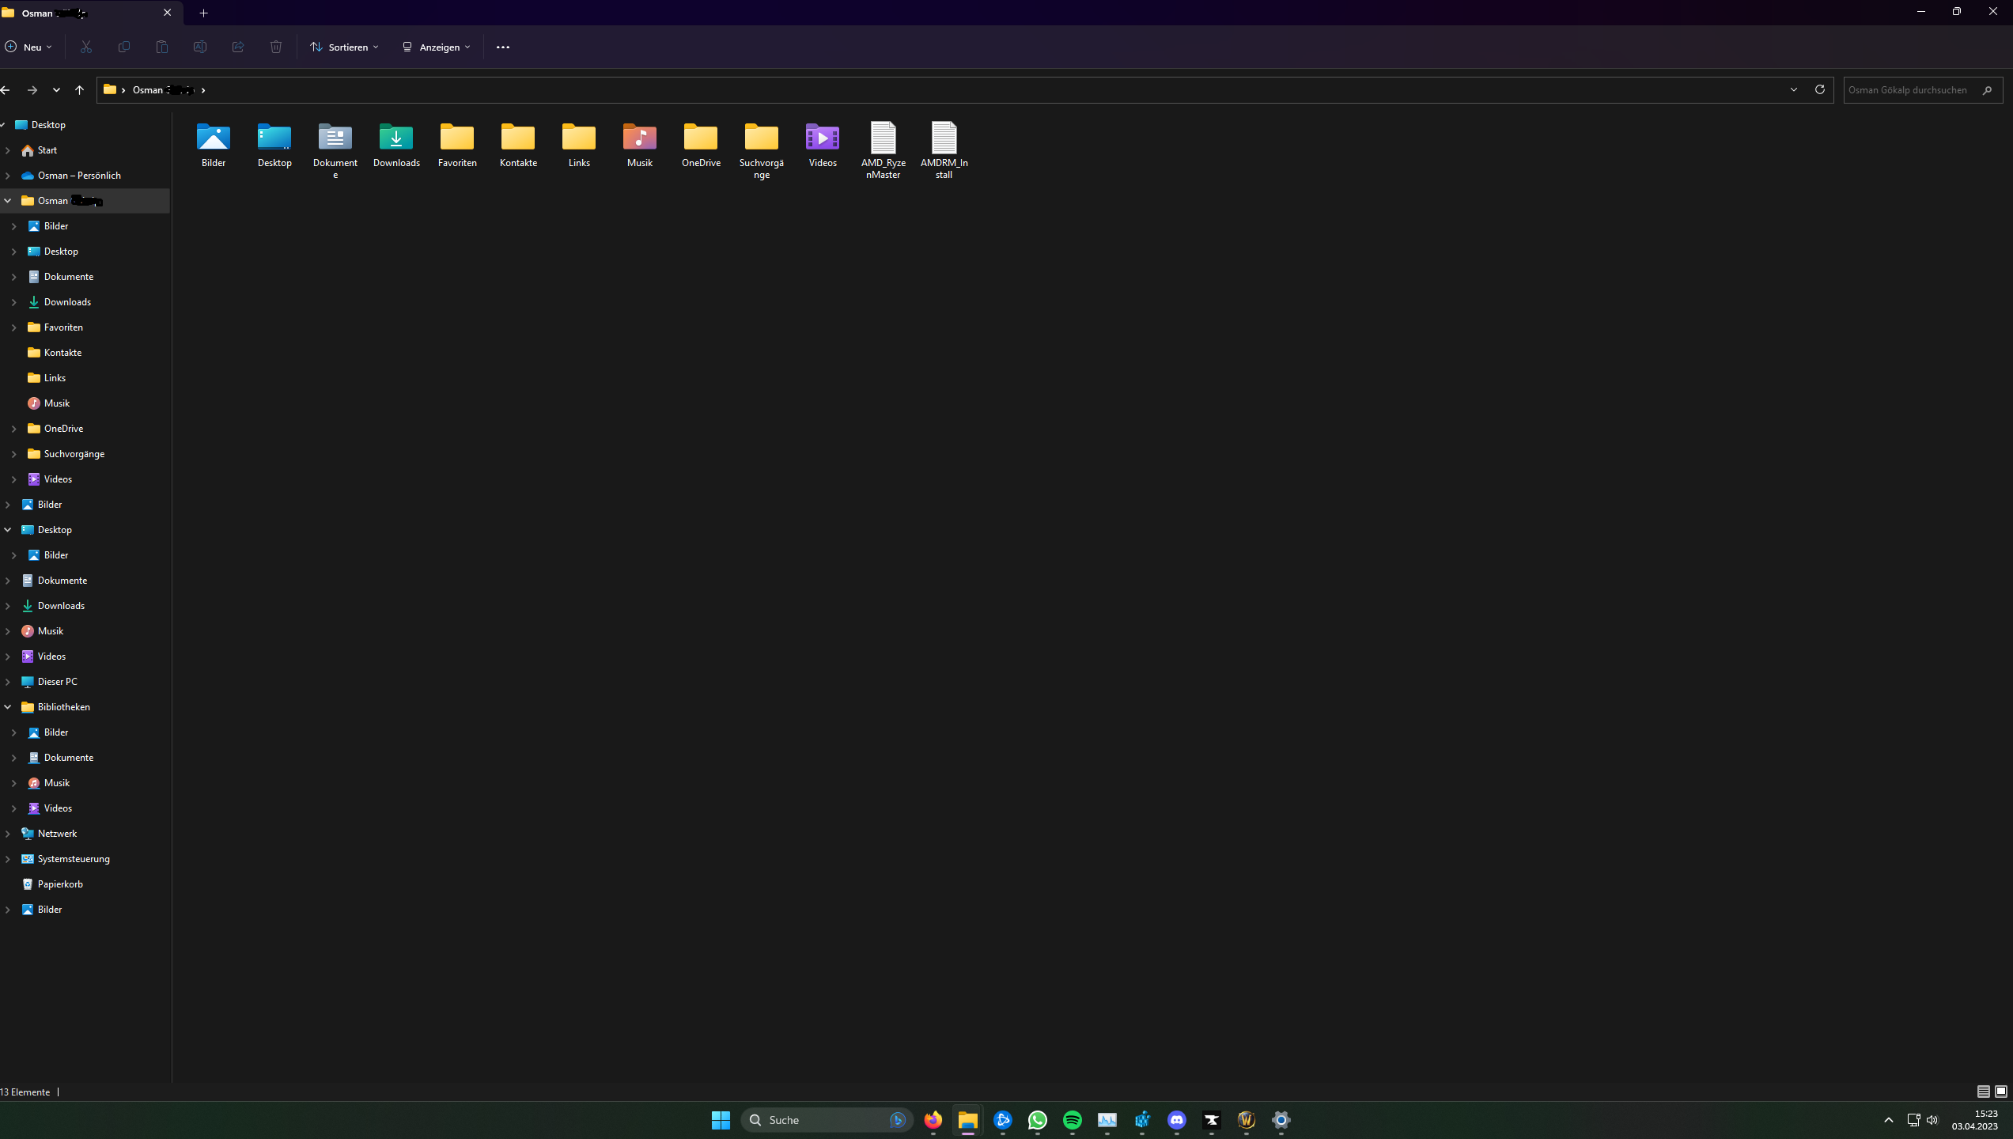
Task: Open Discord from the taskbar
Action: point(1177,1120)
